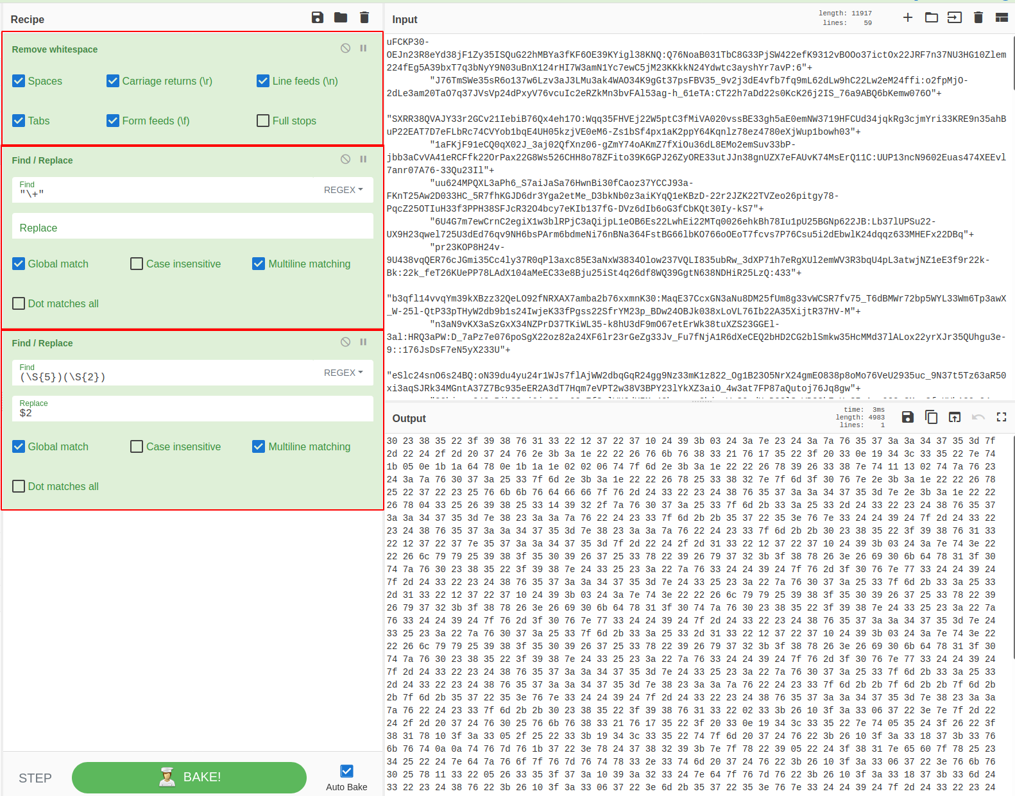Reset the input/output pane layout
1015x796 pixels.
click(x=1002, y=17)
